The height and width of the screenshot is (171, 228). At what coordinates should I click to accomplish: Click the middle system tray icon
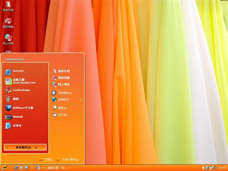pos(211,168)
